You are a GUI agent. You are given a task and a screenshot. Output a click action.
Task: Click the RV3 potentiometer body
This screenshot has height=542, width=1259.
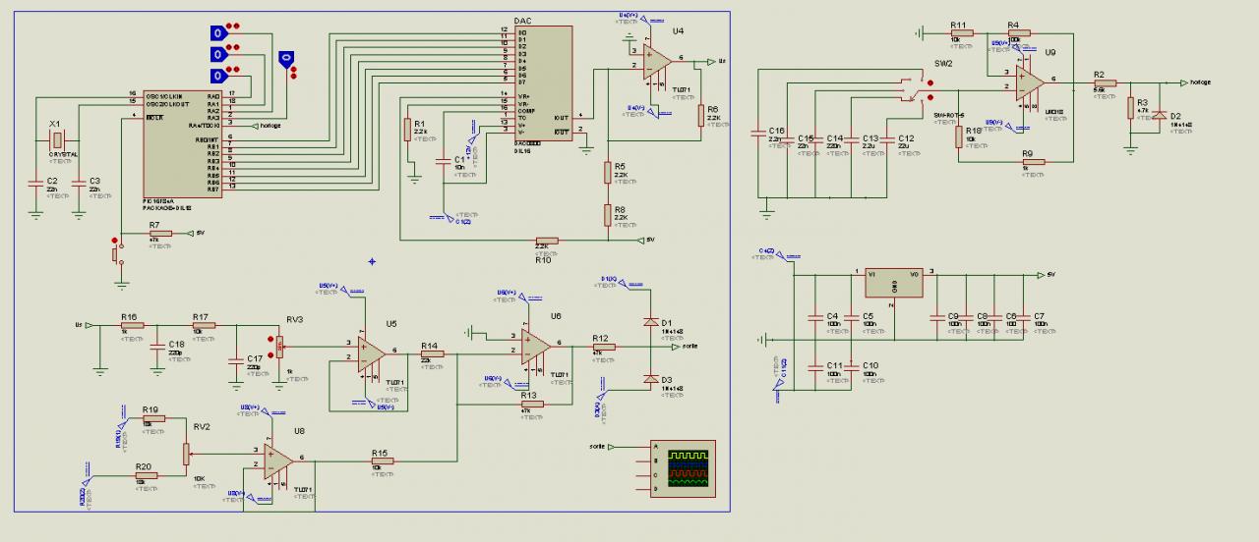pos(280,346)
